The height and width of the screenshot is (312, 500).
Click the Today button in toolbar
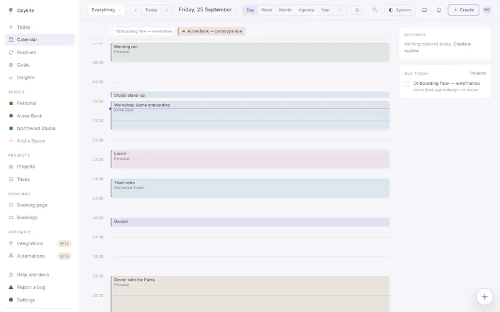click(x=151, y=10)
